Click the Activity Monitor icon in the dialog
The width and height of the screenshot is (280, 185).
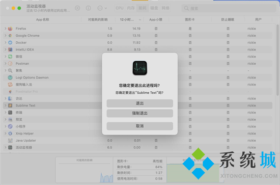139,68
